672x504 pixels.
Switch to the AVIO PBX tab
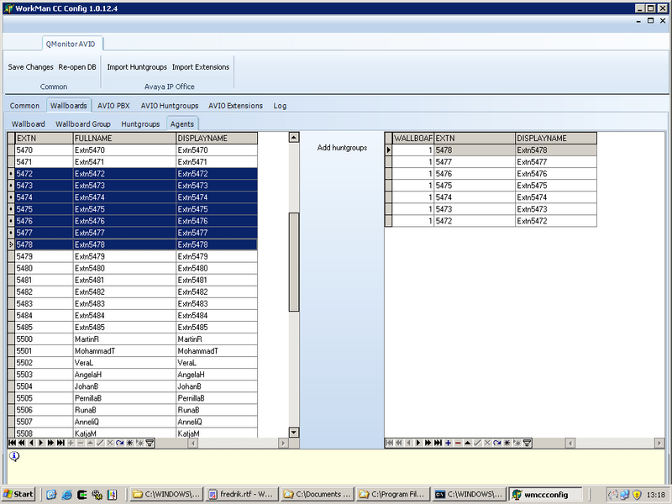coord(113,106)
